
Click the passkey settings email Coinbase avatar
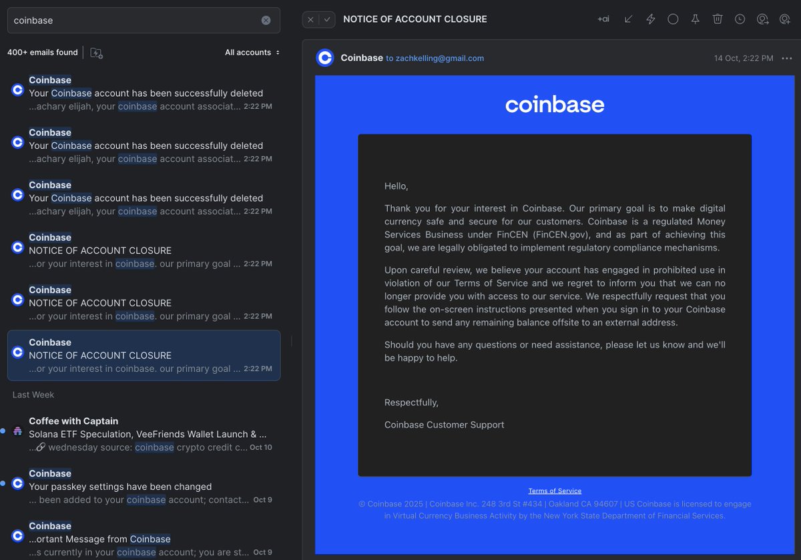(18, 483)
